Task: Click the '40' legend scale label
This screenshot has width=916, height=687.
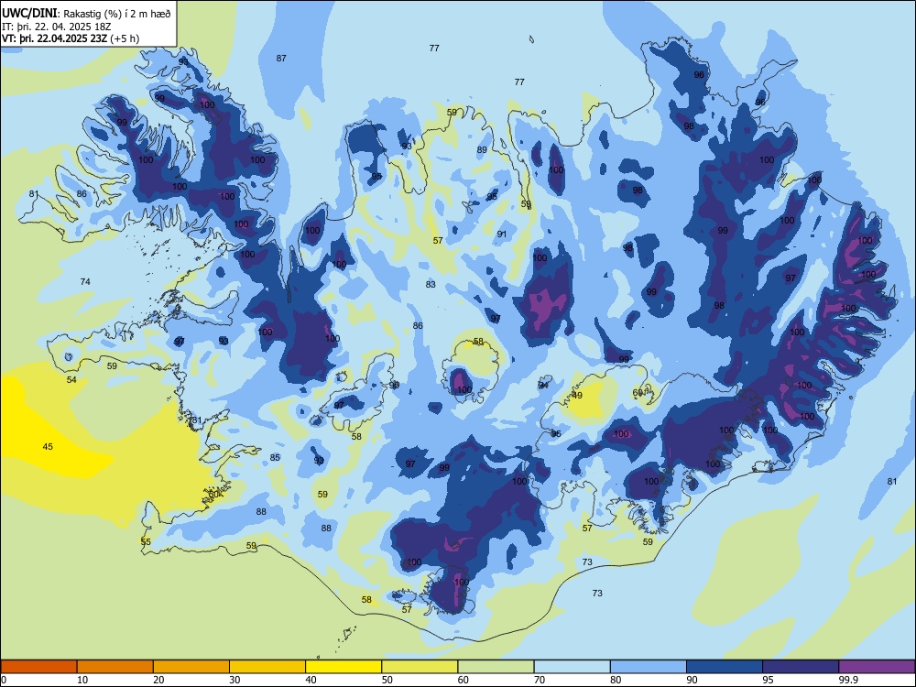Action: tap(311, 680)
